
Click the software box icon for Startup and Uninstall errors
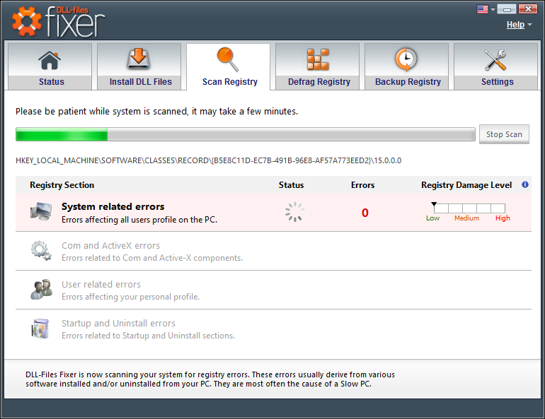click(40, 328)
